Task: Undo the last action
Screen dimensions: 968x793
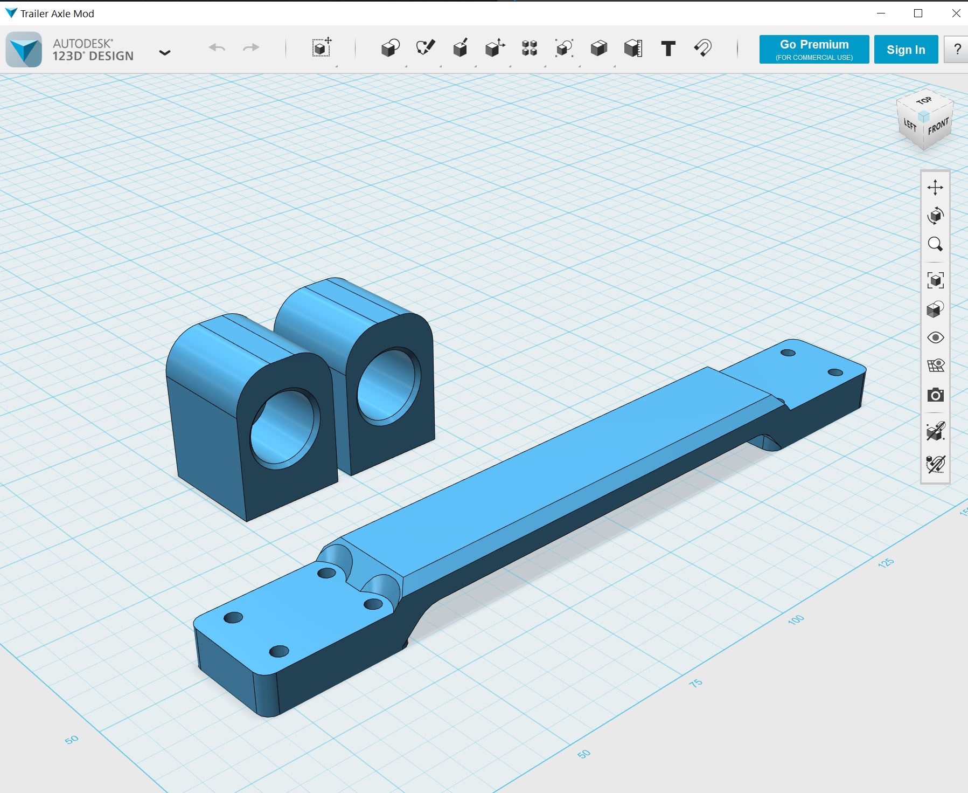Action: point(217,48)
